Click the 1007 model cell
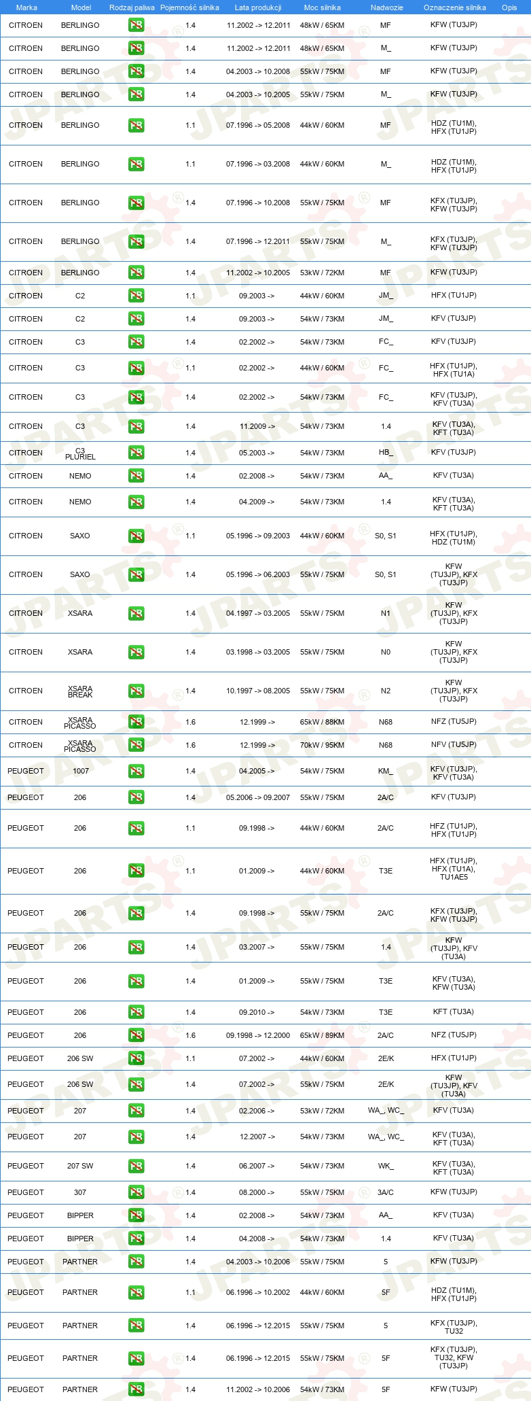The height and width of the screenshot is (1401, 531). [x=81, y=771]
